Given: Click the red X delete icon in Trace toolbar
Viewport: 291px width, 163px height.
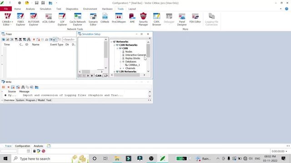Looking at the screenshot, I should coord(34,39).
